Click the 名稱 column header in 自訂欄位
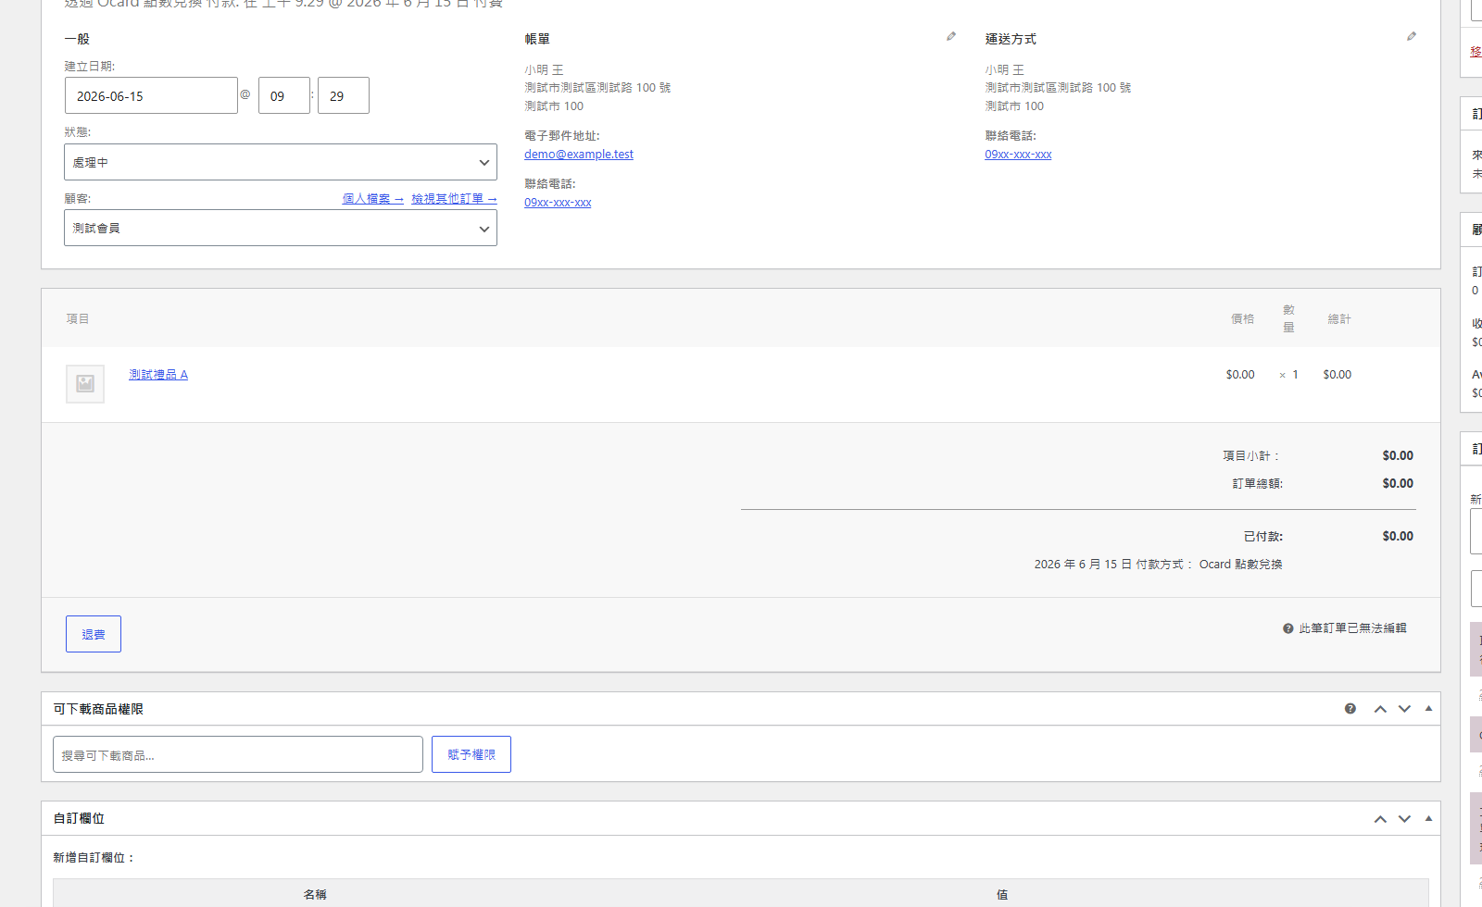 [315, 895]
